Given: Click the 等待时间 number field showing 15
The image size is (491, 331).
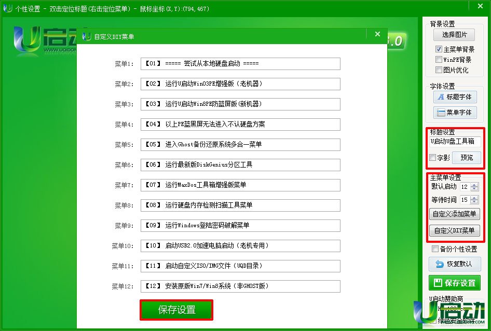Looking at the screenshot, I should click(466, 200).
